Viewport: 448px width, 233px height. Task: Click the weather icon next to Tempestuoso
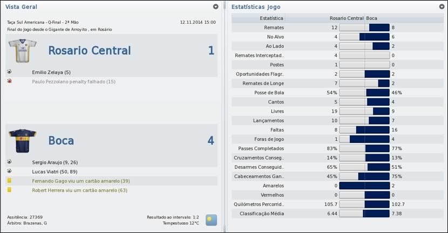coord(211,220)
